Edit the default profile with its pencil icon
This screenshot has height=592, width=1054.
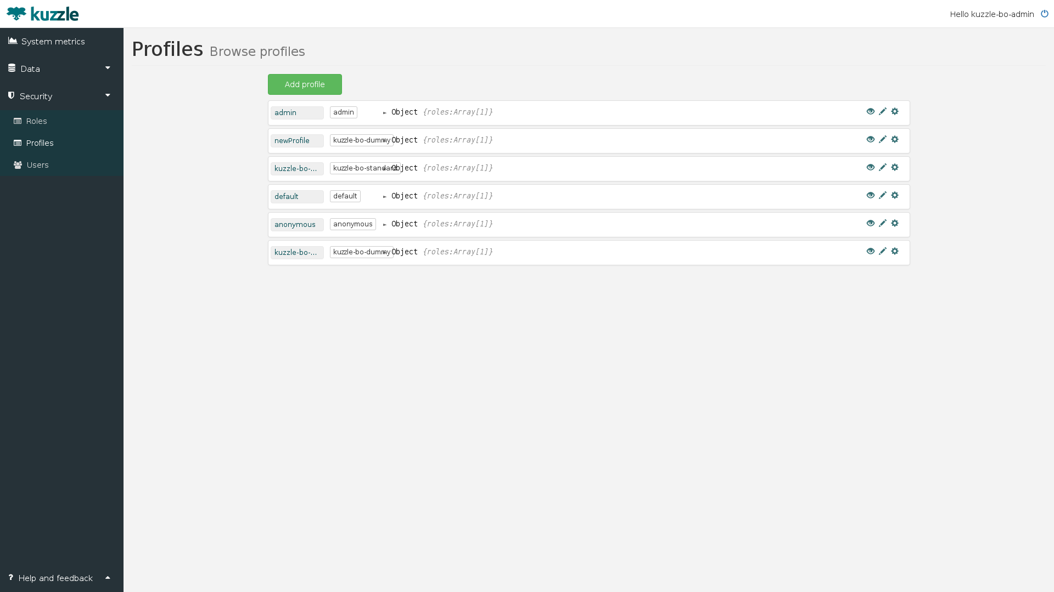point(883,195)
